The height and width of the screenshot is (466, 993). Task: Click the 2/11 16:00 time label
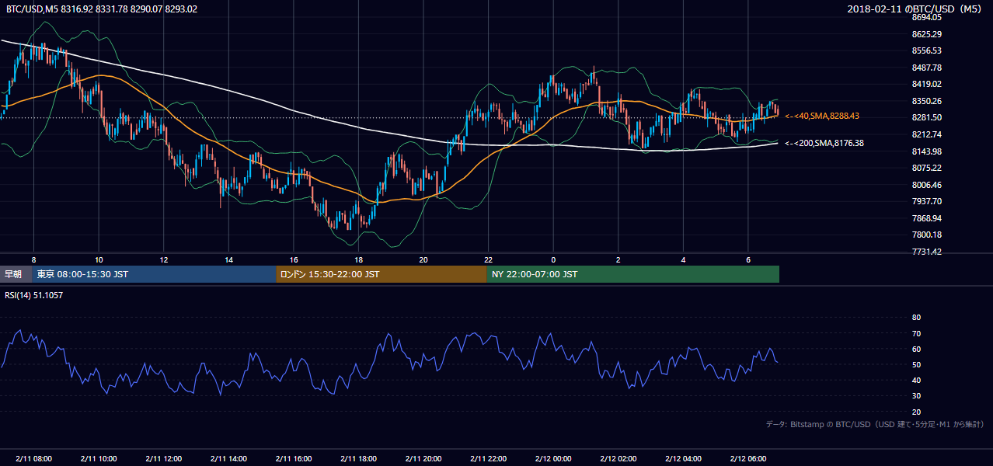pyautogui.click(x=293, y=458)
